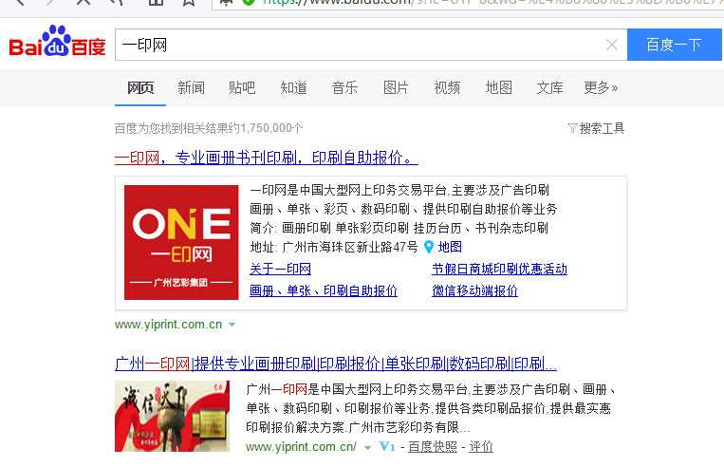Open the 关于一印网 link
The height and width of the screenshot is (467, 724).
click(280, 269)
